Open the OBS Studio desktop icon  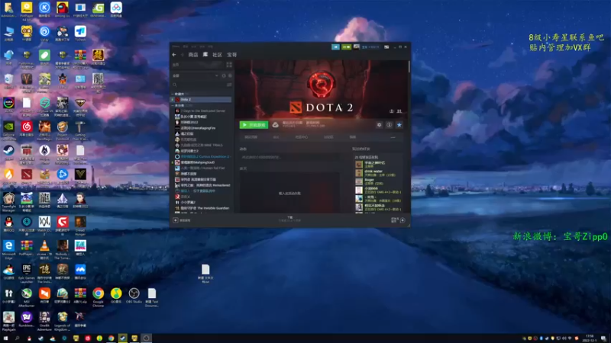134,296
